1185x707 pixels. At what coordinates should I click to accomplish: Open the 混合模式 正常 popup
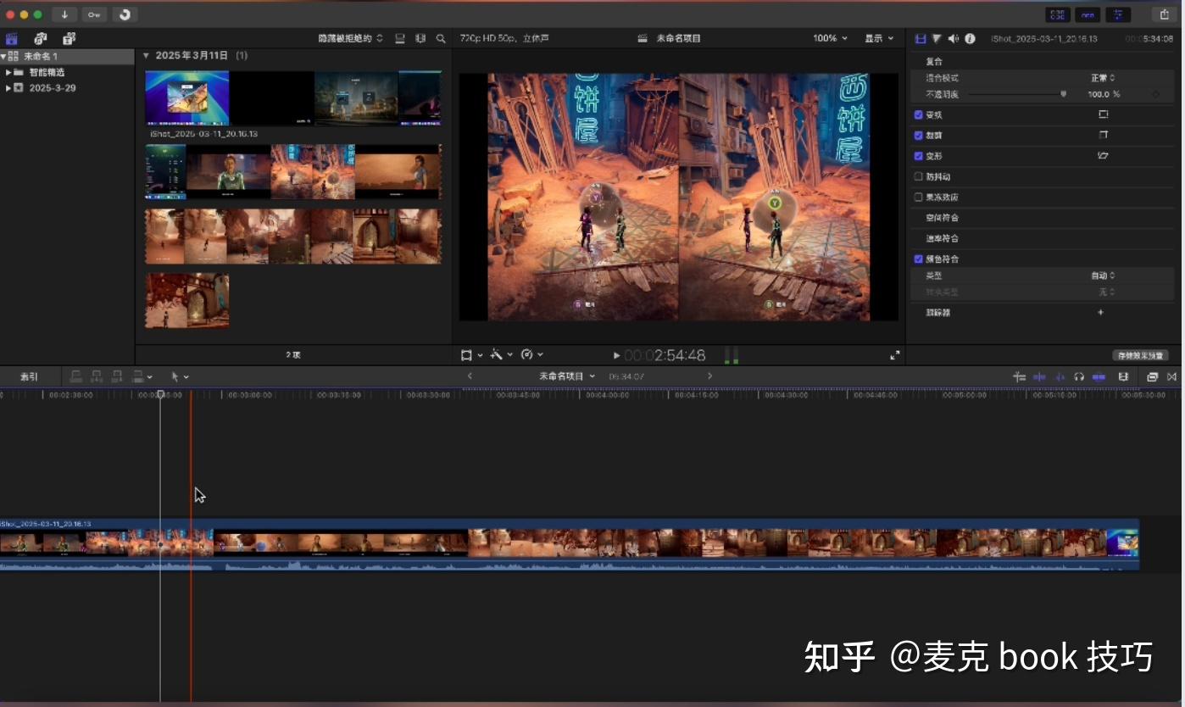click(x=1103, y=77)
